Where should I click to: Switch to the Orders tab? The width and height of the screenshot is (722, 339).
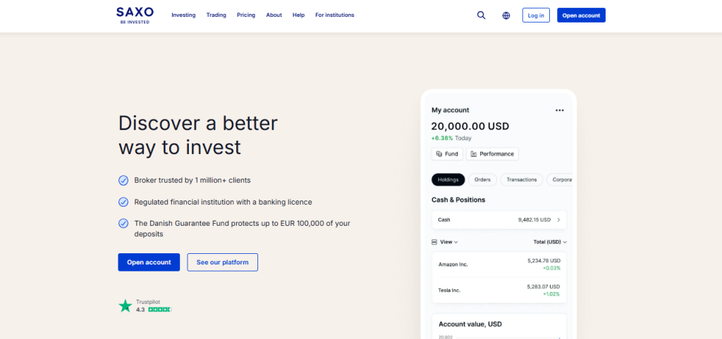482,180
